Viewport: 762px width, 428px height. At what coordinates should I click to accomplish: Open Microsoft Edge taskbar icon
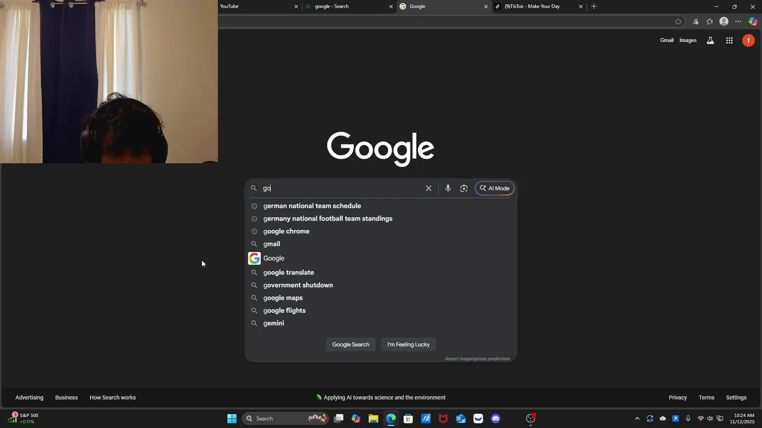pos(391,418)
